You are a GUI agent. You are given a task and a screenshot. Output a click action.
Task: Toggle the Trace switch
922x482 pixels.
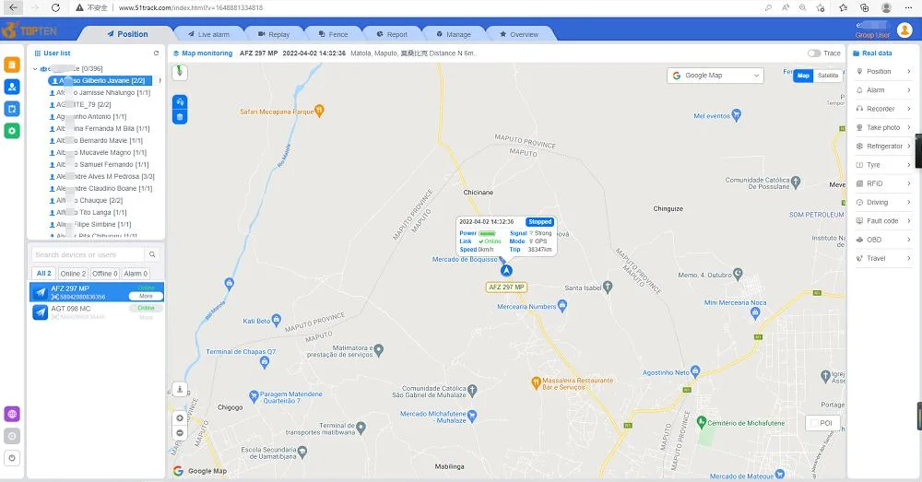[x=814, y=53]
